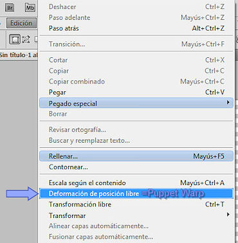Open the Transformar submenu

click(136, 215)
